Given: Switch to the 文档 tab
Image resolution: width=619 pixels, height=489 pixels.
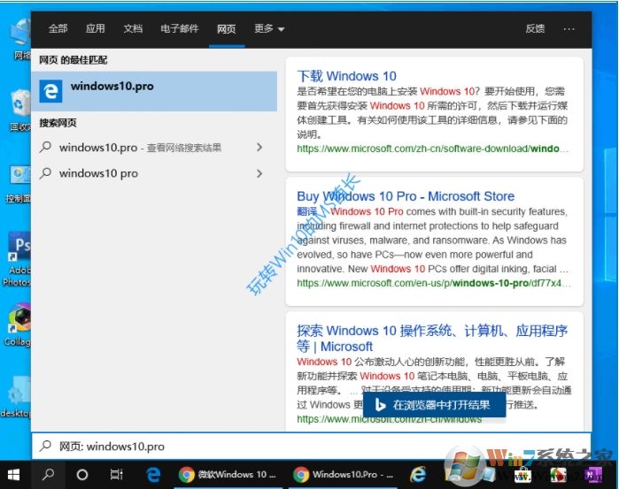Looking at the screenshot, I should click(133, 29).
